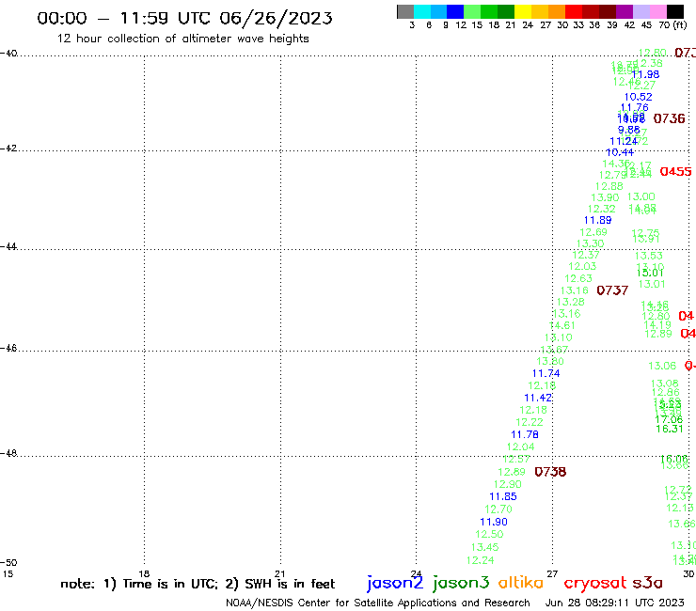Click the cyan legend swatch
The width and height of the screenshot is (696, 611).
point(421,11)
